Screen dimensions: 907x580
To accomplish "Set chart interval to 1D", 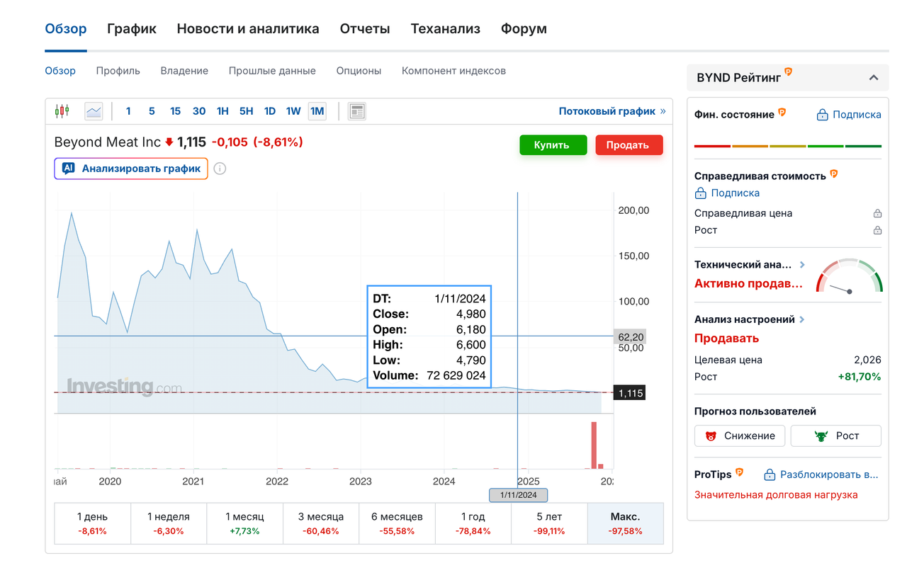I will pos(270,110).
